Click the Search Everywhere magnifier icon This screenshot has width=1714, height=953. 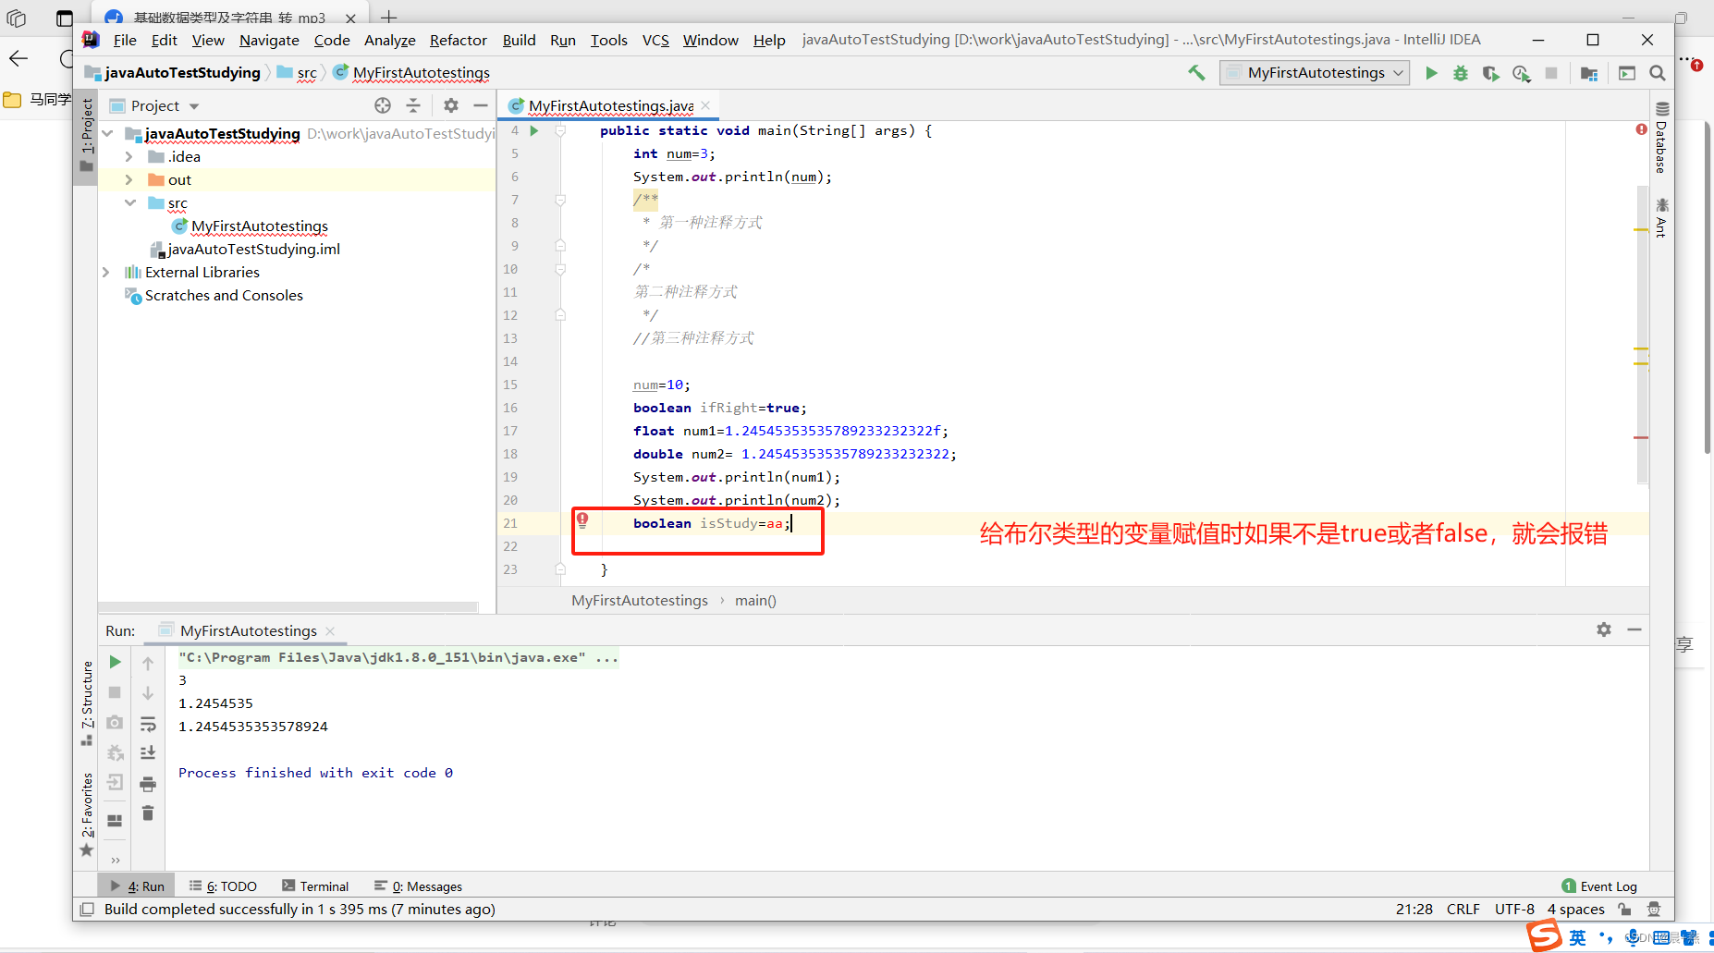[x=1658, y=73]
